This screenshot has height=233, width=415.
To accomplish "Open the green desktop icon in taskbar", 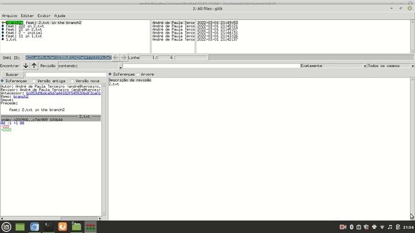I will click(20, 227).
